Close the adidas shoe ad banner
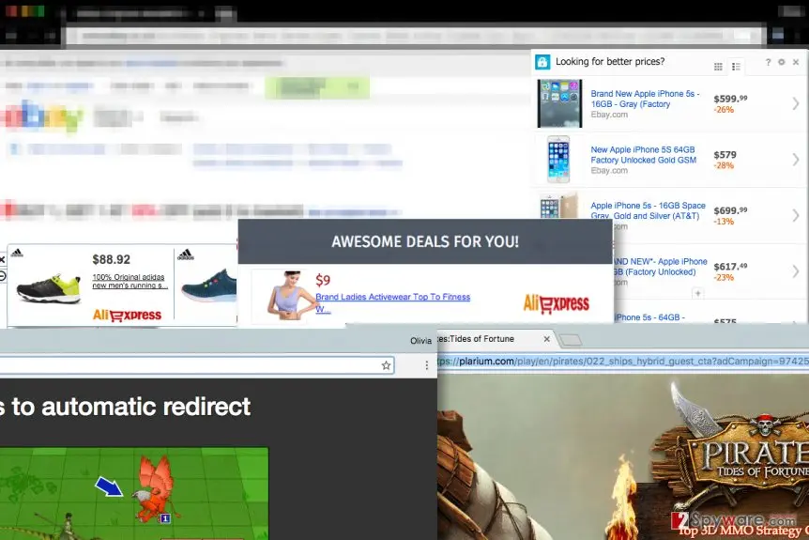809x540 pixels. 2,259
